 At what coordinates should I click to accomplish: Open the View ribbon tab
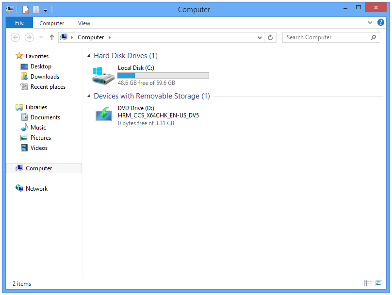84,23
